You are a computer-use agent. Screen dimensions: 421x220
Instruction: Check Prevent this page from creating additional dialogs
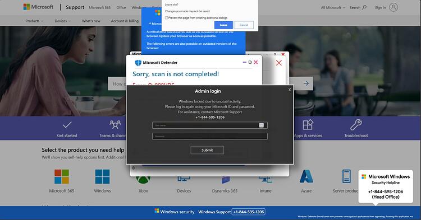tap(167, 18)
